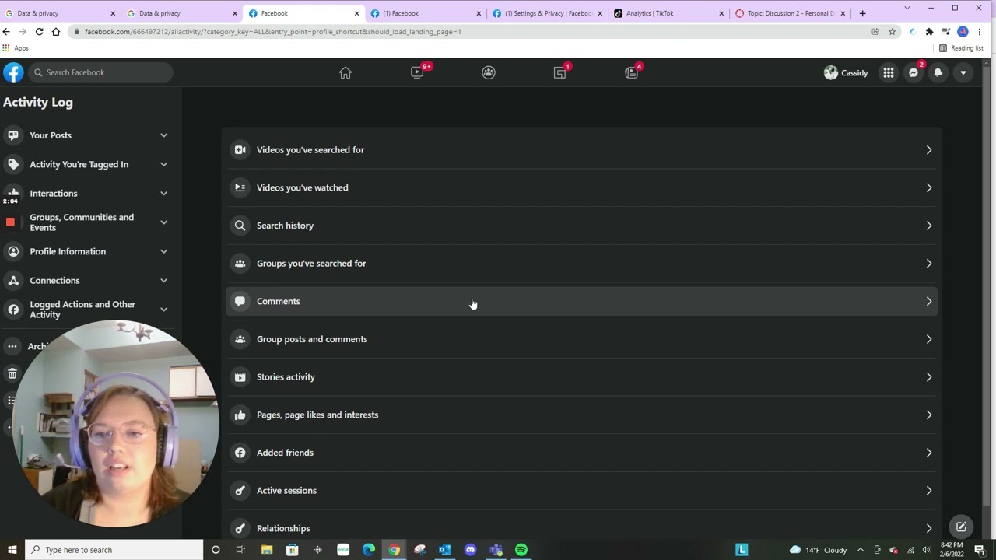
Task: Open News icon with 4 notifications
Action: pyautogui.click(x=632, y=72)
